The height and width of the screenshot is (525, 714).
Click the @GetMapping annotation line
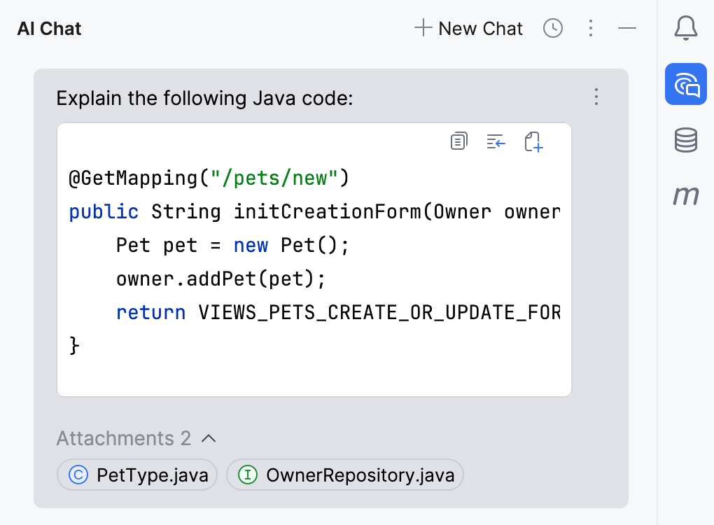point(208,178)
